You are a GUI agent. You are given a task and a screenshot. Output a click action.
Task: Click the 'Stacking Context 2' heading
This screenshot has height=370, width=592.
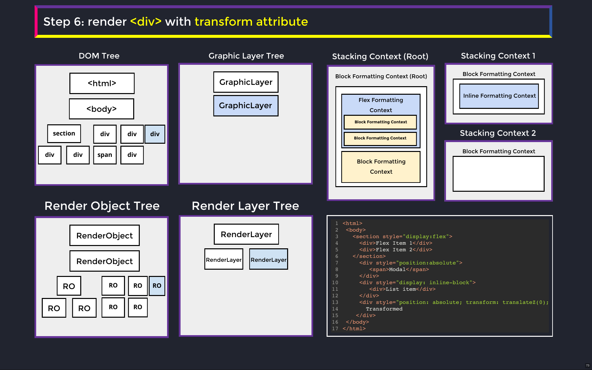(x=498, y=133)
